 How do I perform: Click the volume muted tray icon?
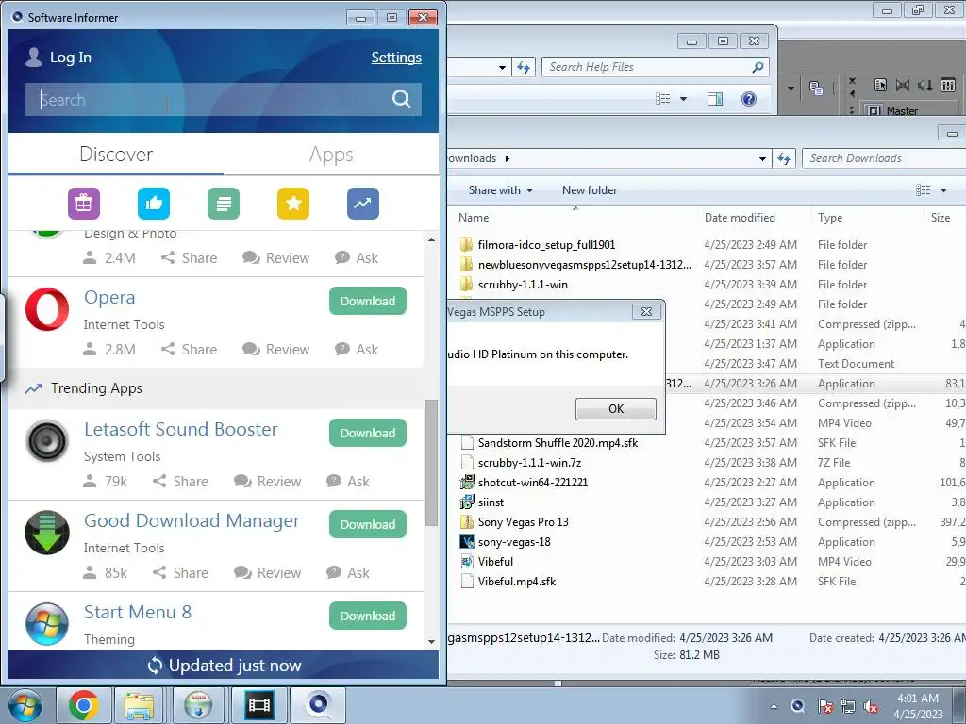point(871,706)
